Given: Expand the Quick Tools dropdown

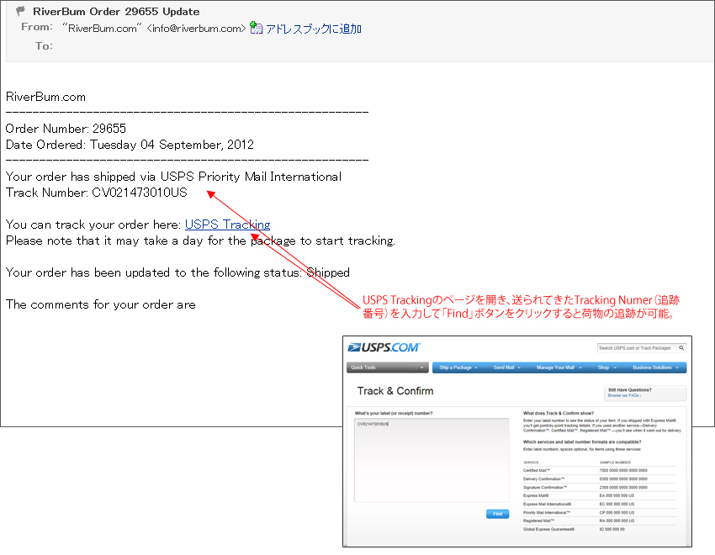Looking at the screenshot, I should [387, 367].
